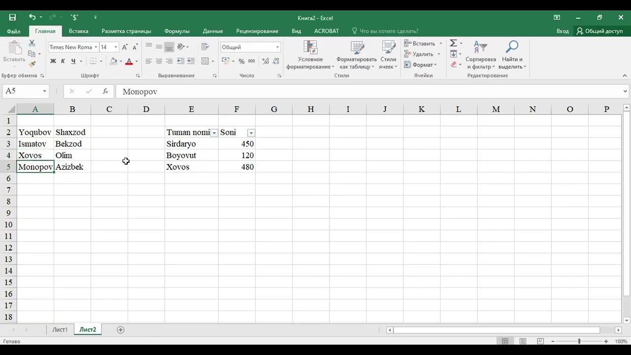Expand the Общий number format dropdown
The height and width of the screenshot is (355, 631).
(x=278, y=47)
